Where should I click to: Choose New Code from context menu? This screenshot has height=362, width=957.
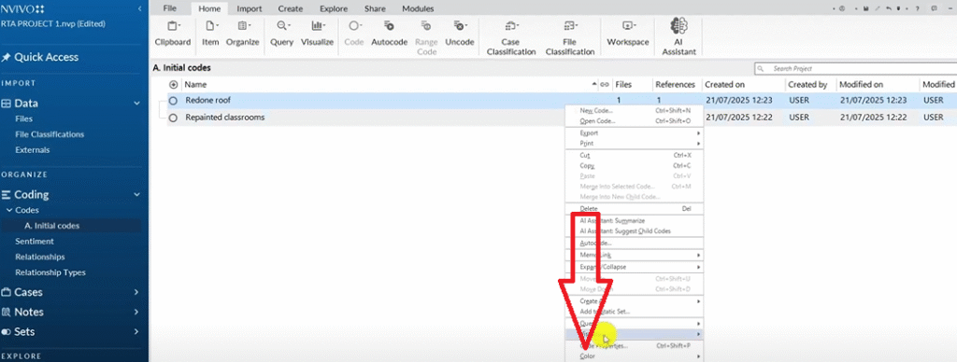click(635, 111)
